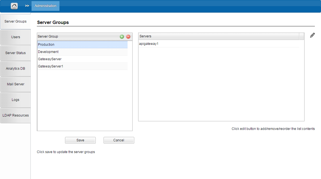Open the Analytics DB tab
Viewport: 321px width, 179px height.
pyautogui.click(x=15, y=69)
